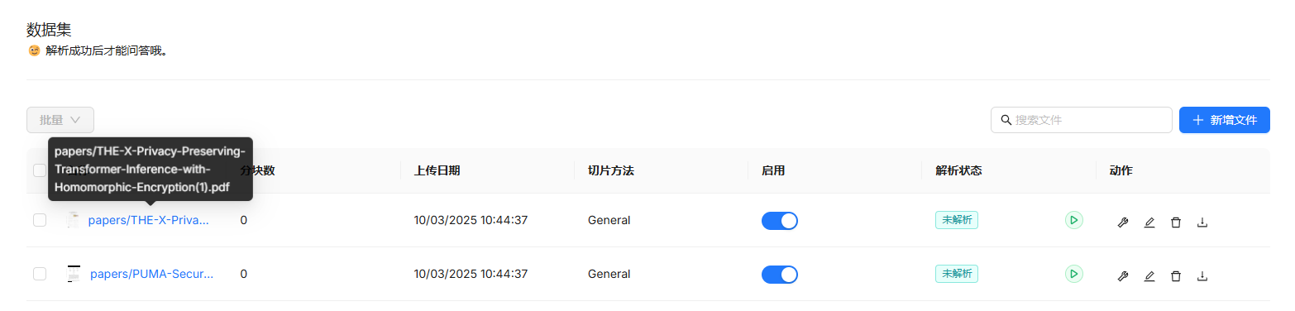Image resolution: width=1295 pixels, height=311 pixels.
Task: Download the THE-X-Privacy paper
Action: tap(1202, 222)
